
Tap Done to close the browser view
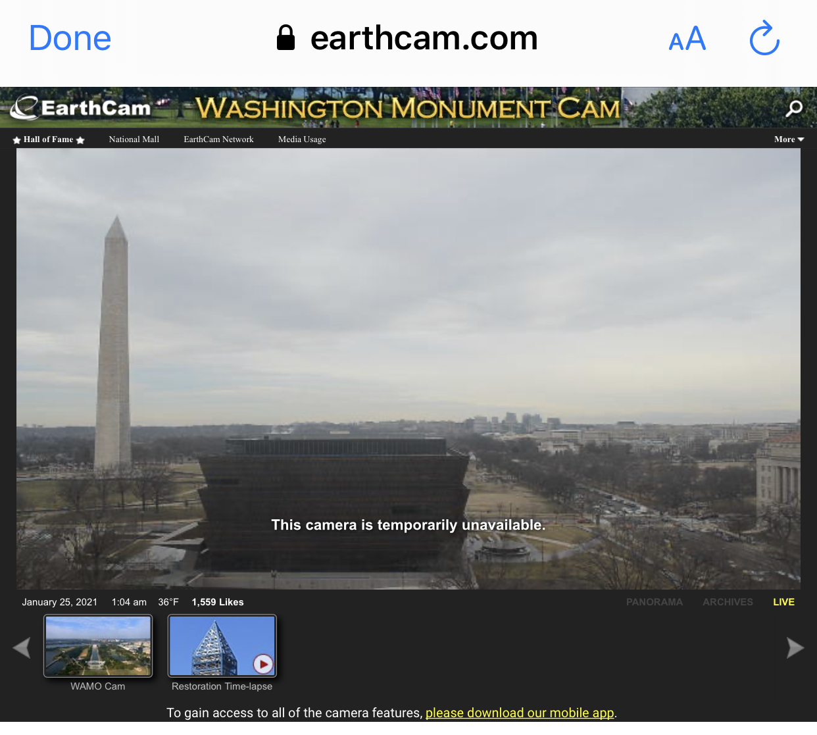[70, 38]
